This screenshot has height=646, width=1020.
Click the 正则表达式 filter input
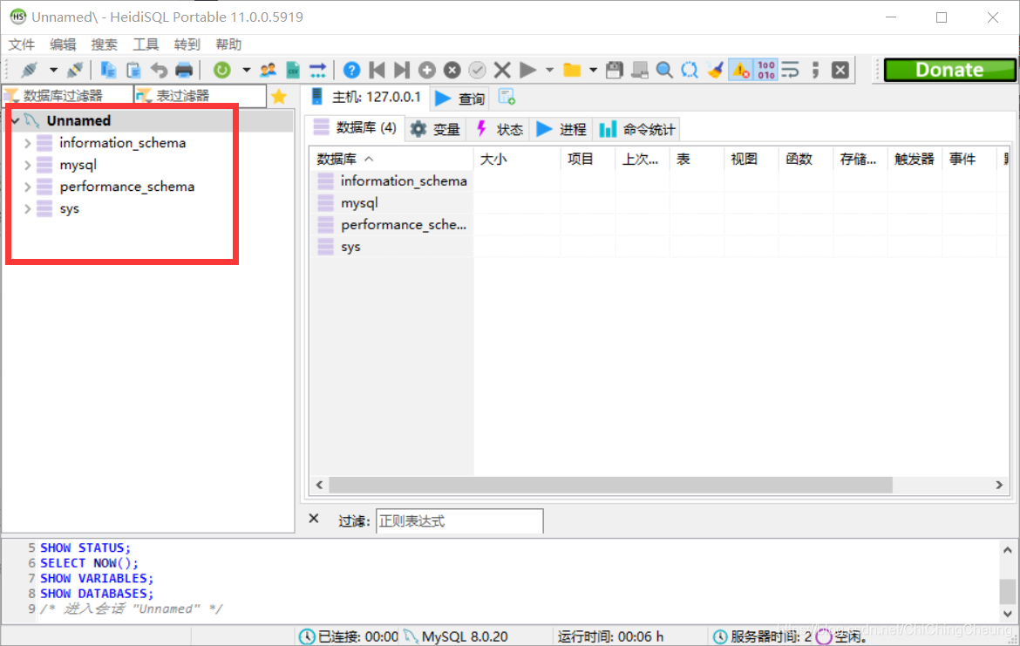click(x=459, y=521)
